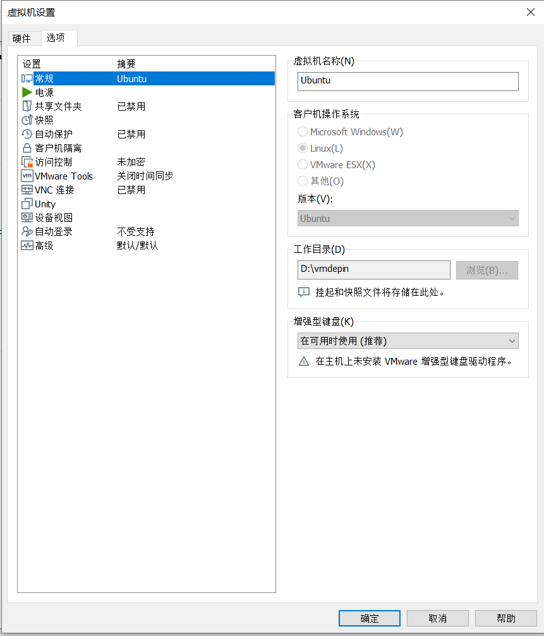Select the 其他(O) radio button

click(303, 181)
